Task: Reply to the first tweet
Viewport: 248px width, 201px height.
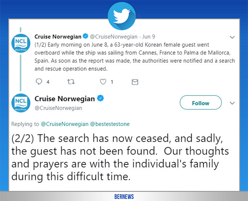Action: (39, 82)
